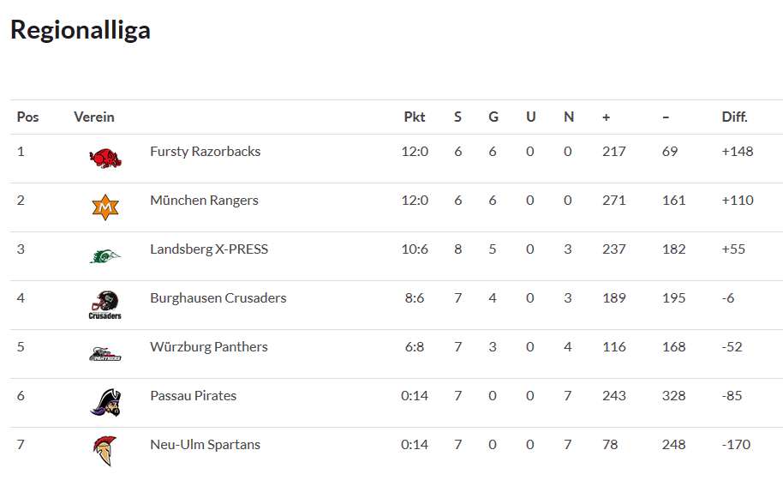Click the Diff. column header
Screen dimensions: 783x486
(734, 117)
